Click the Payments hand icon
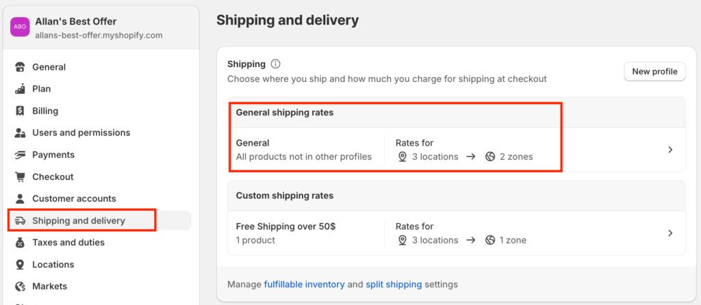Viewport: 701px width, 305px height. coord(20,155)
